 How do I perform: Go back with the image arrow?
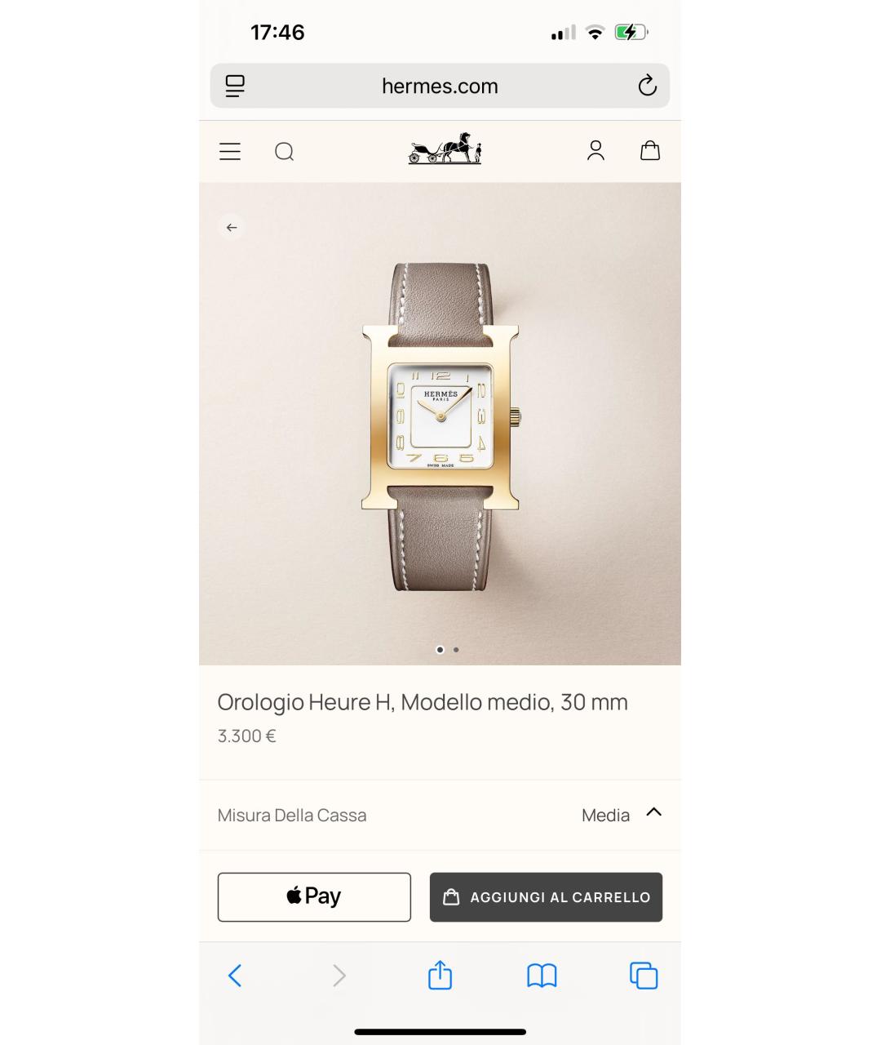[232, 227]
